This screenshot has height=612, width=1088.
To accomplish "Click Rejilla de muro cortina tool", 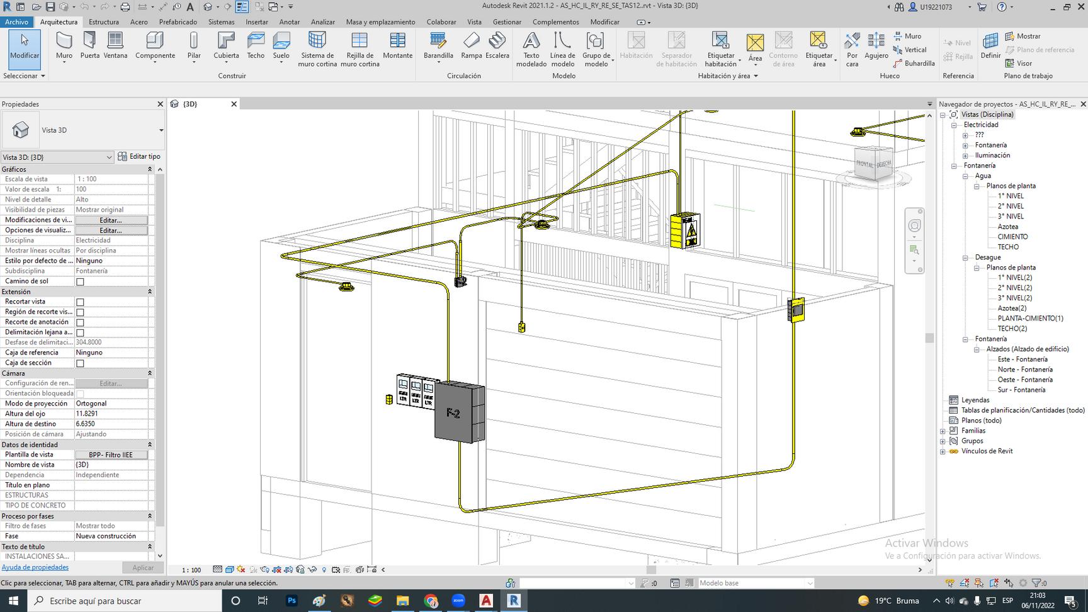I will click(360, 49).
